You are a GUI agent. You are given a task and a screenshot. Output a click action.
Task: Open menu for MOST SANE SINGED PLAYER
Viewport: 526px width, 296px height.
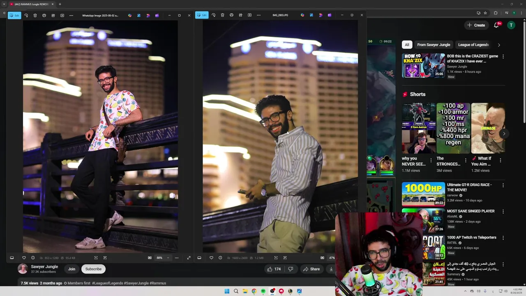pyautogui.click(x=503, y=212)
